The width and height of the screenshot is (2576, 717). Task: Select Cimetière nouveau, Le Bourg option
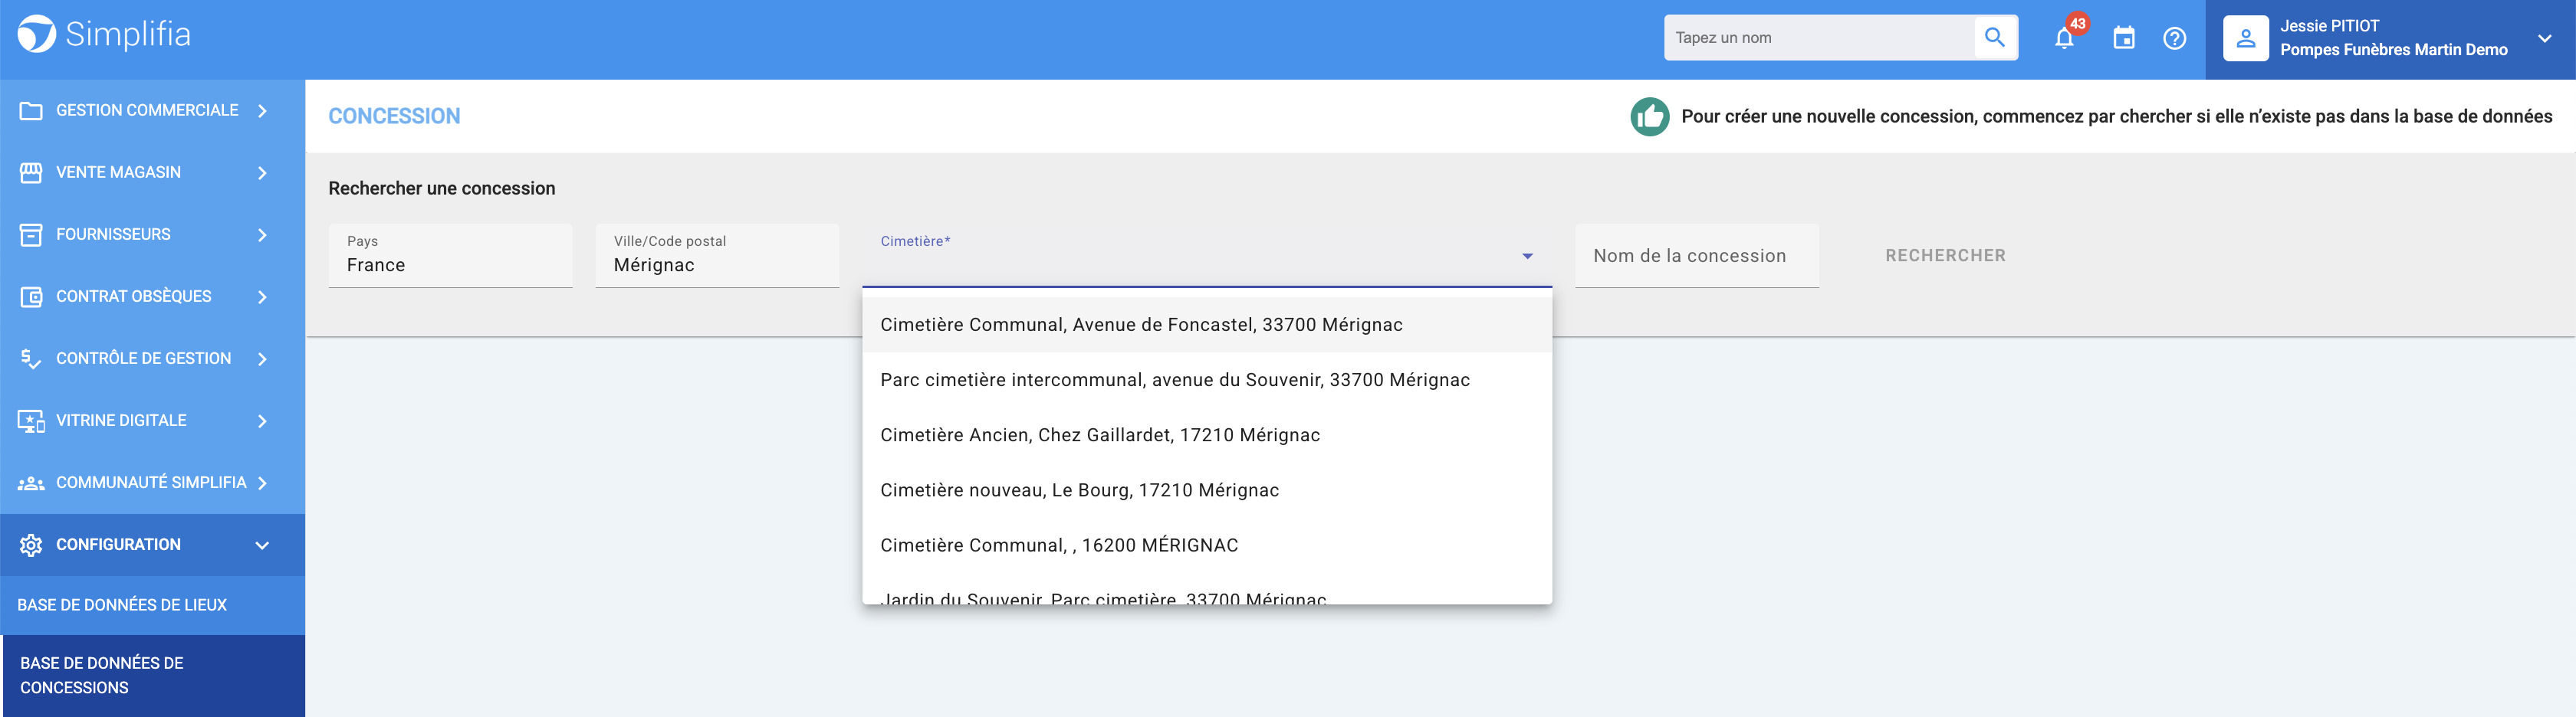(x=1207, y=490)
